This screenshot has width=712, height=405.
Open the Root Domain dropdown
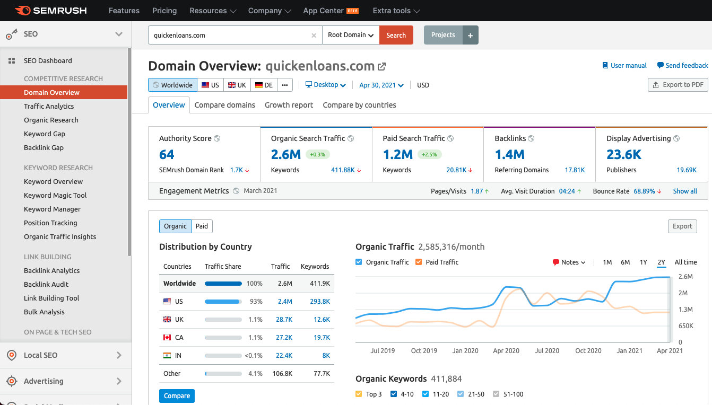click(351, 35)
